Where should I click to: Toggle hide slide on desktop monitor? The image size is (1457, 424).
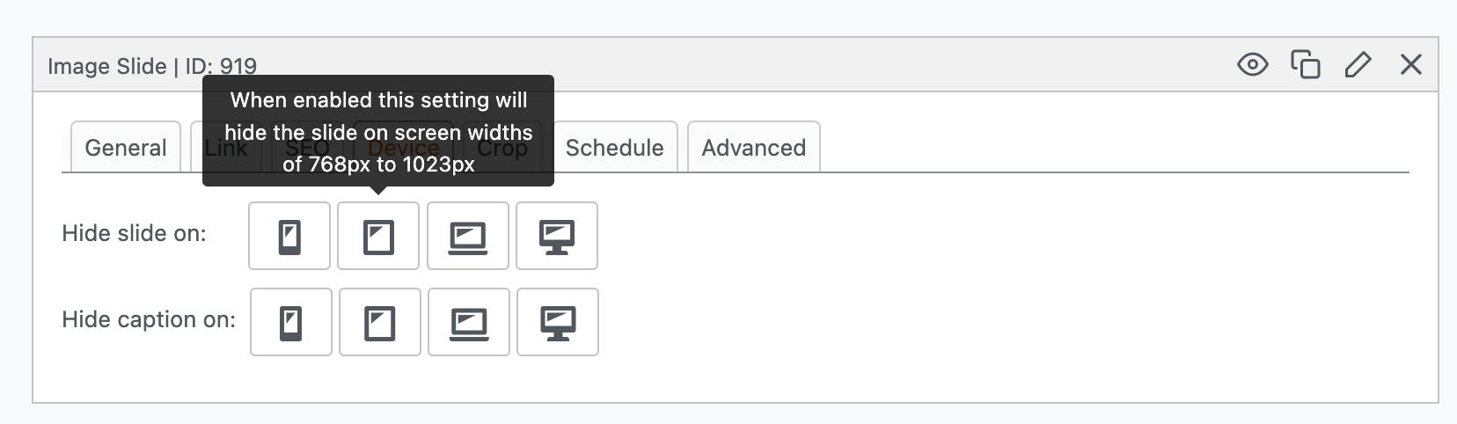(x=556, y=236)
